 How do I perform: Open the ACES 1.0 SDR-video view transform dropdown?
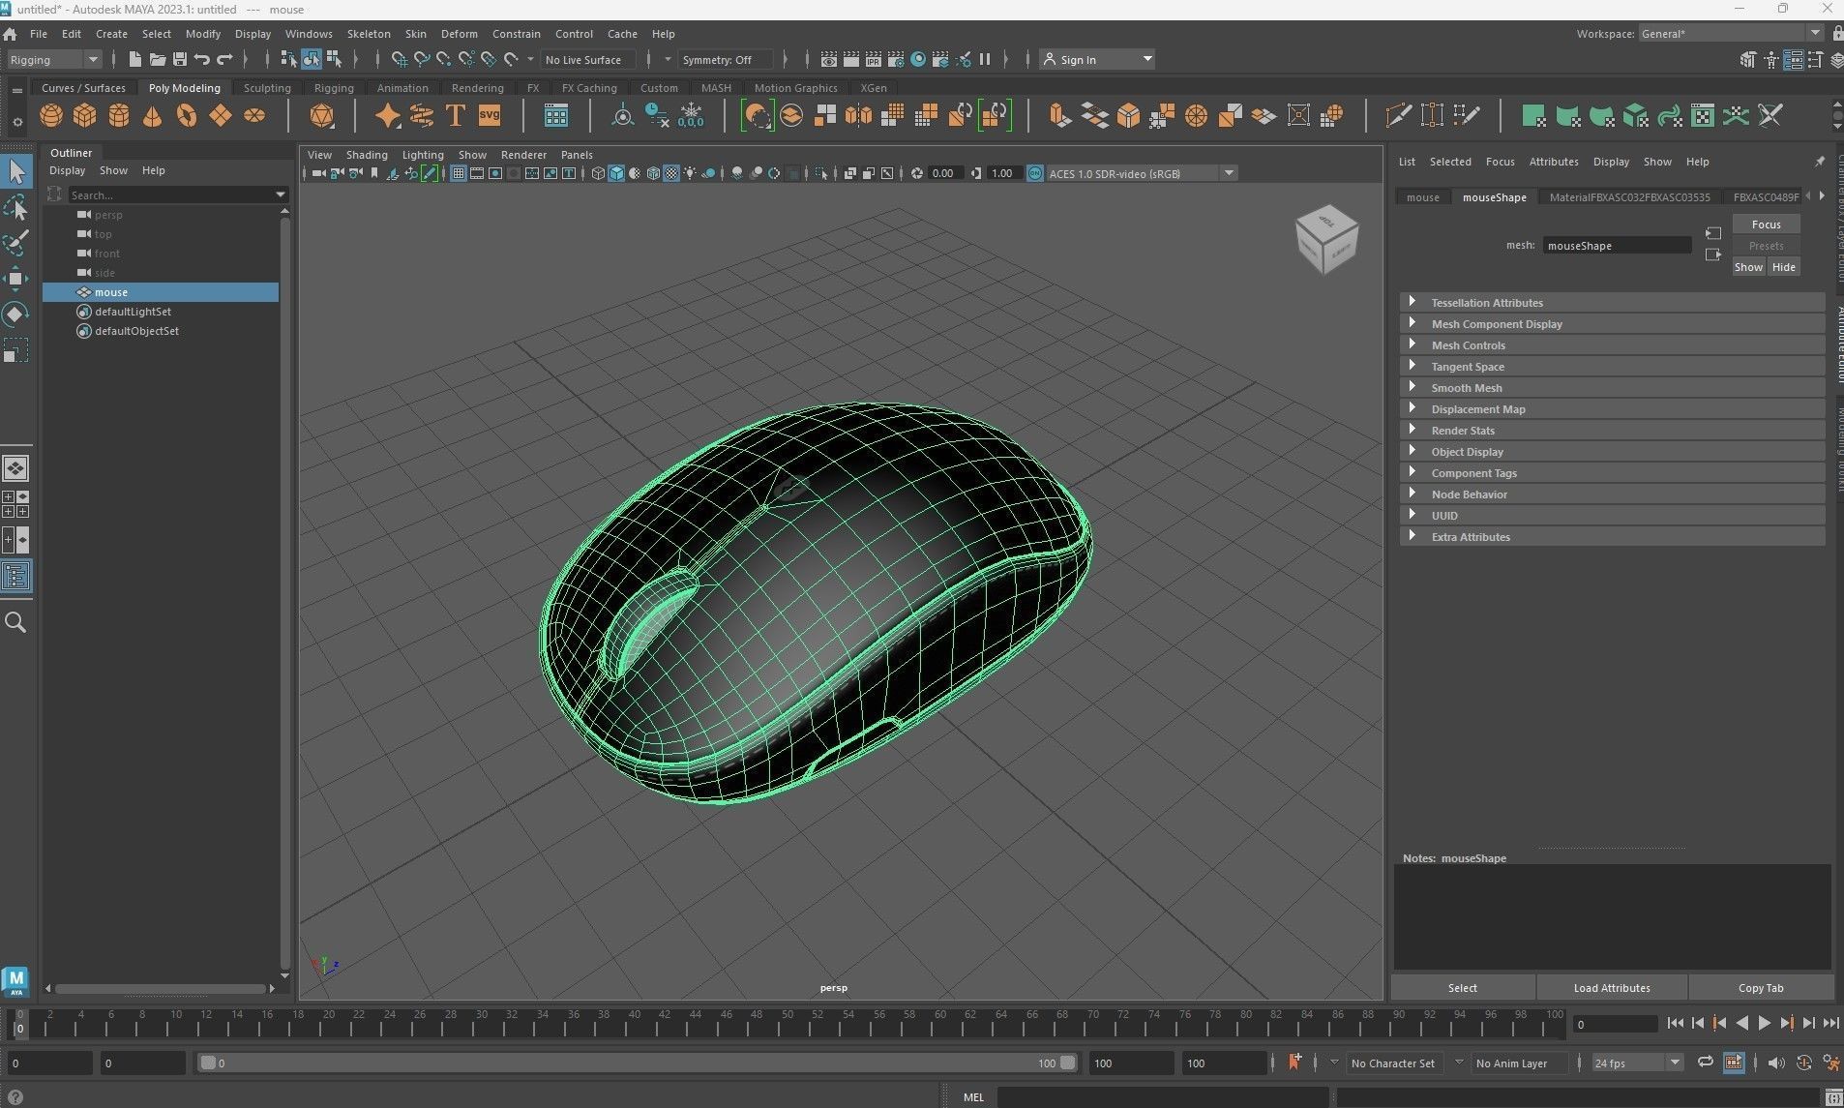click(x=1141, y=174)
